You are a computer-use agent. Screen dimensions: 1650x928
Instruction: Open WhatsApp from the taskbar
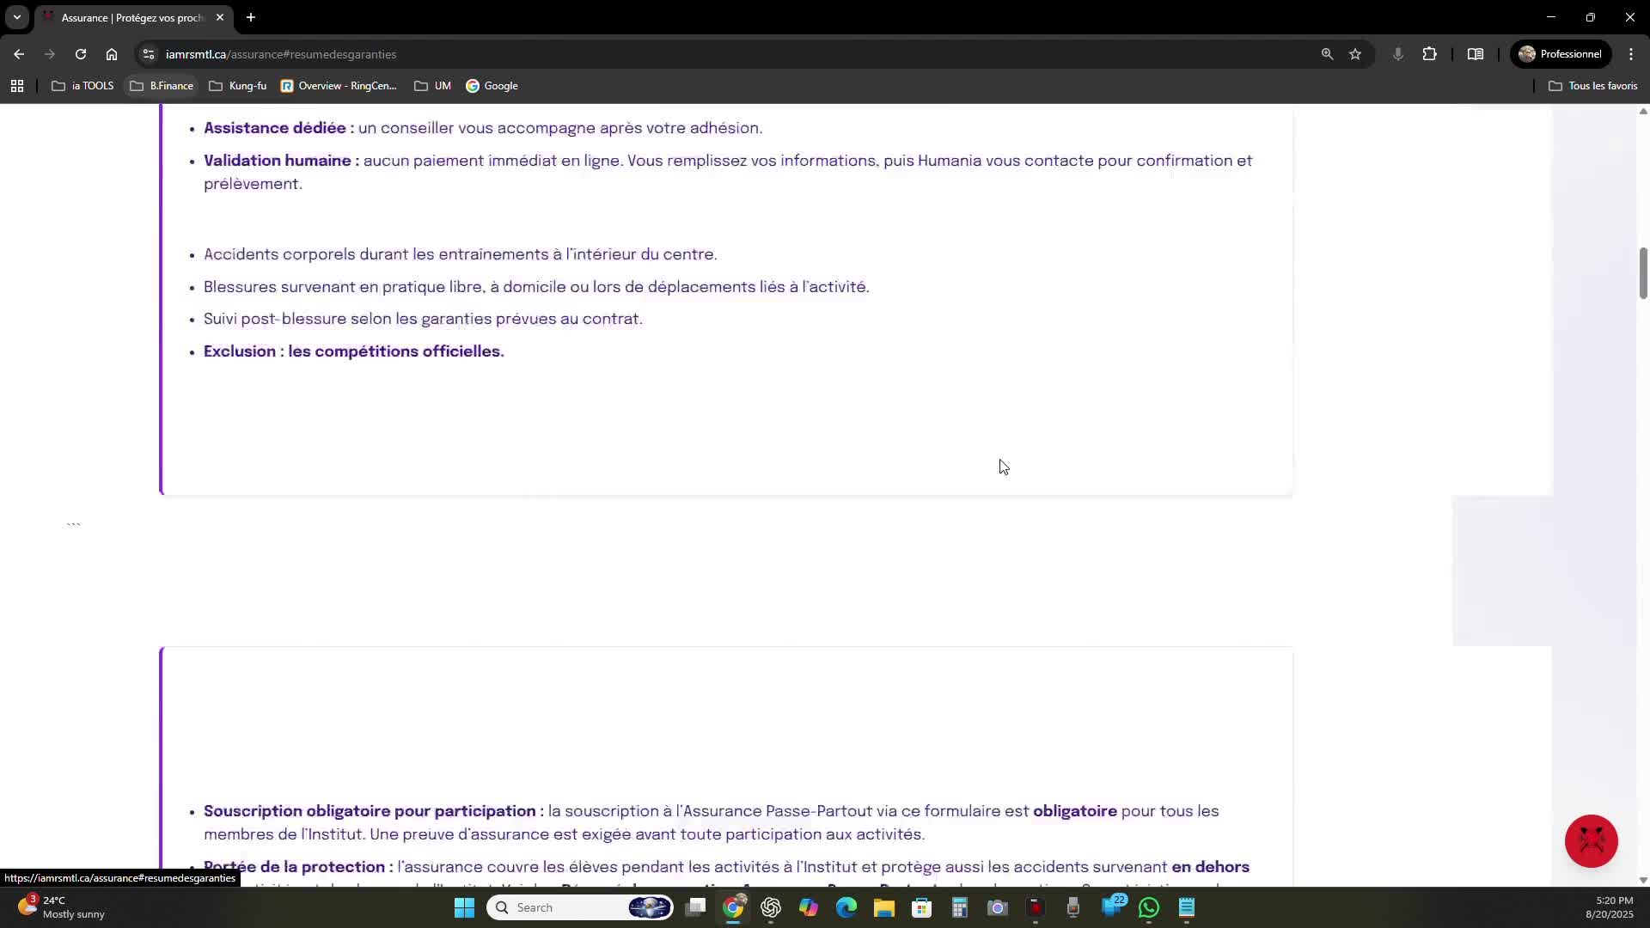1149,907
